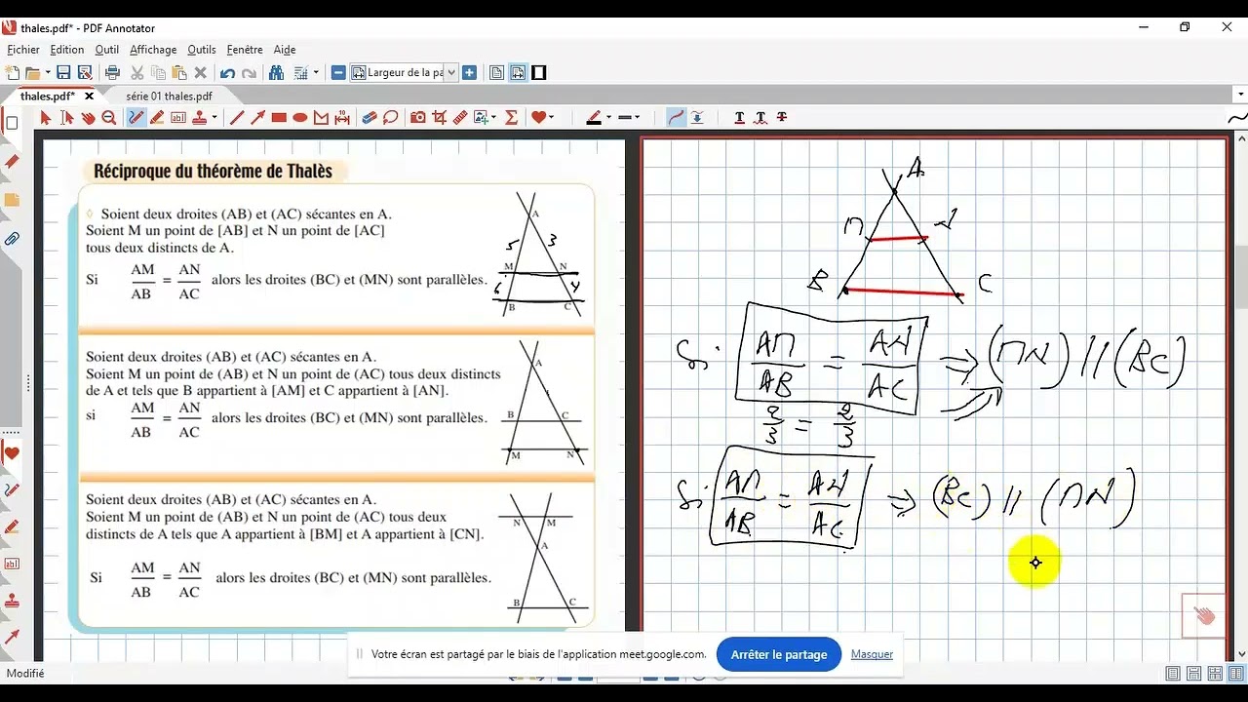Select the arrow drawing tool
The width and height of the screenshot is (1248, 702).
tap(257, 118)
